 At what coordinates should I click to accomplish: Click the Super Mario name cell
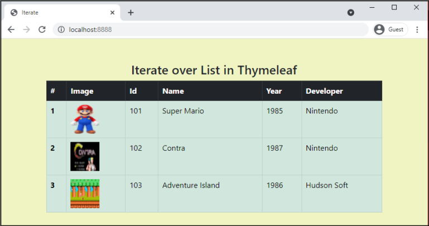183,111
